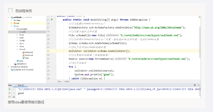Image resolution: width=213 pixels, height=112 pixels.
Task: Click the green inspection checkmark in editor
Action: tap(200, 17)
